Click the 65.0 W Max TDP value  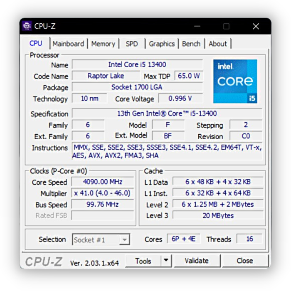click(x=189, y=76)
